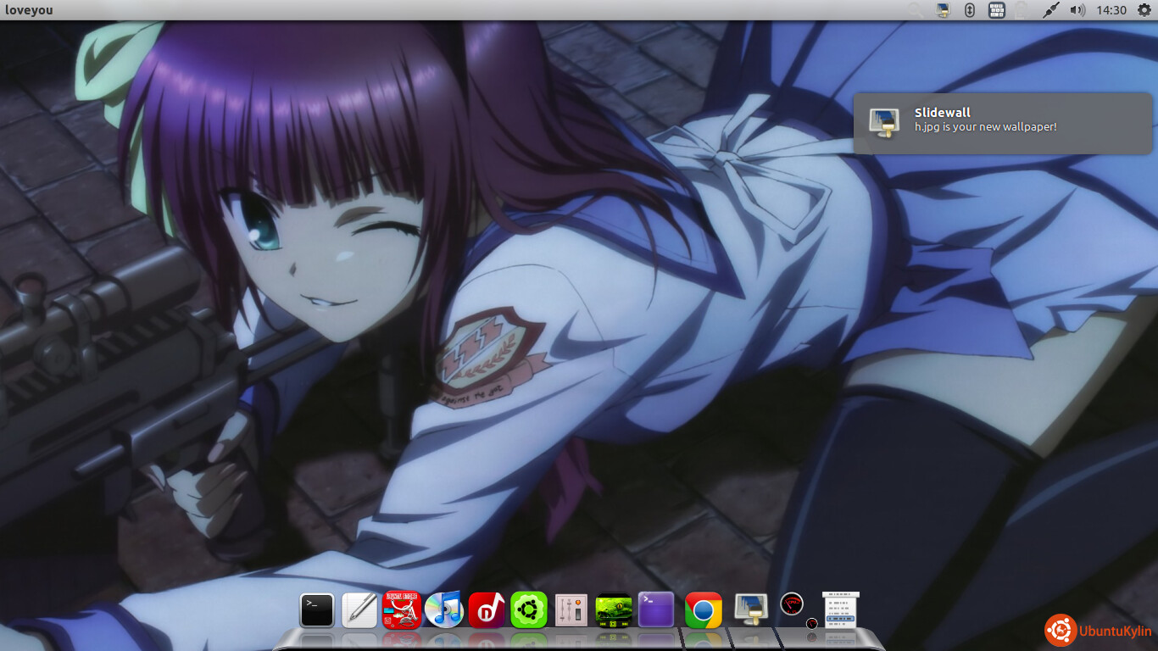Open the system gear session menu
This screenshot has height=651, width=1158.
[1142, 10]
